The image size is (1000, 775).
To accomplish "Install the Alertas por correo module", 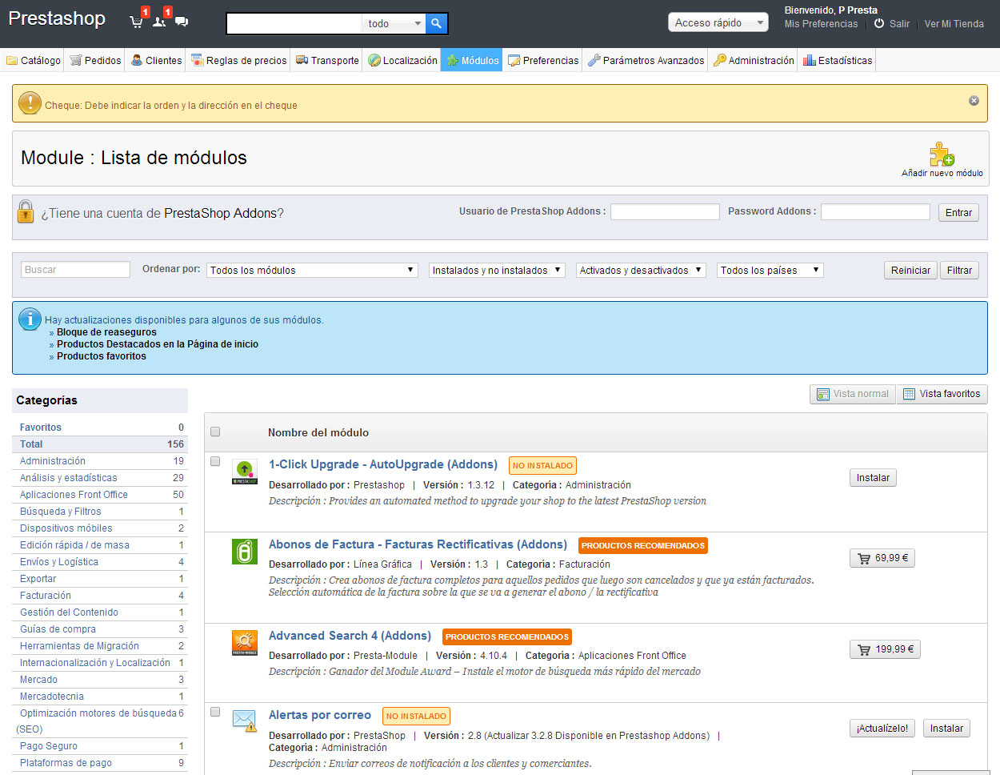I will click(x=946, y=728).
